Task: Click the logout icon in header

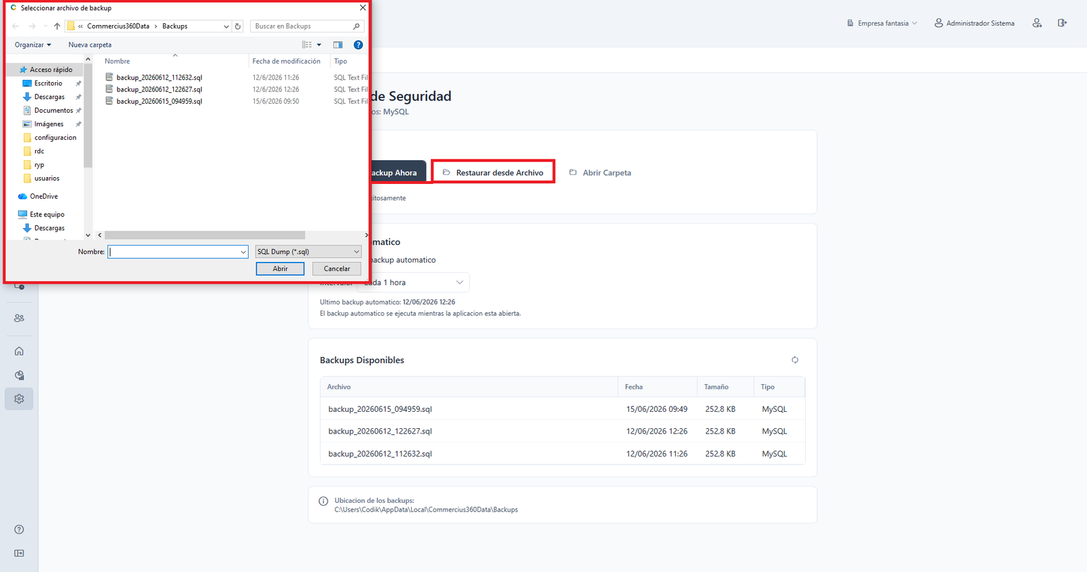Action: point(1062,23)
